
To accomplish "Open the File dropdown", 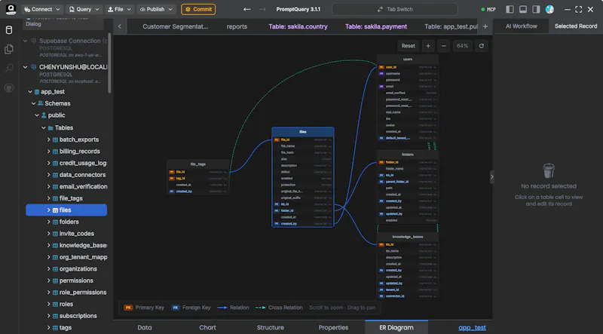I will point(119,9).
